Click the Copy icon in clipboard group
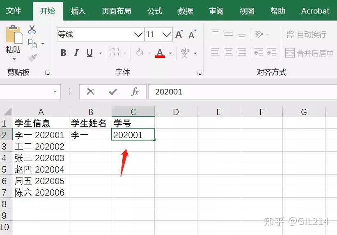Viewport: 337px width, 235px height. coord(32,44)
